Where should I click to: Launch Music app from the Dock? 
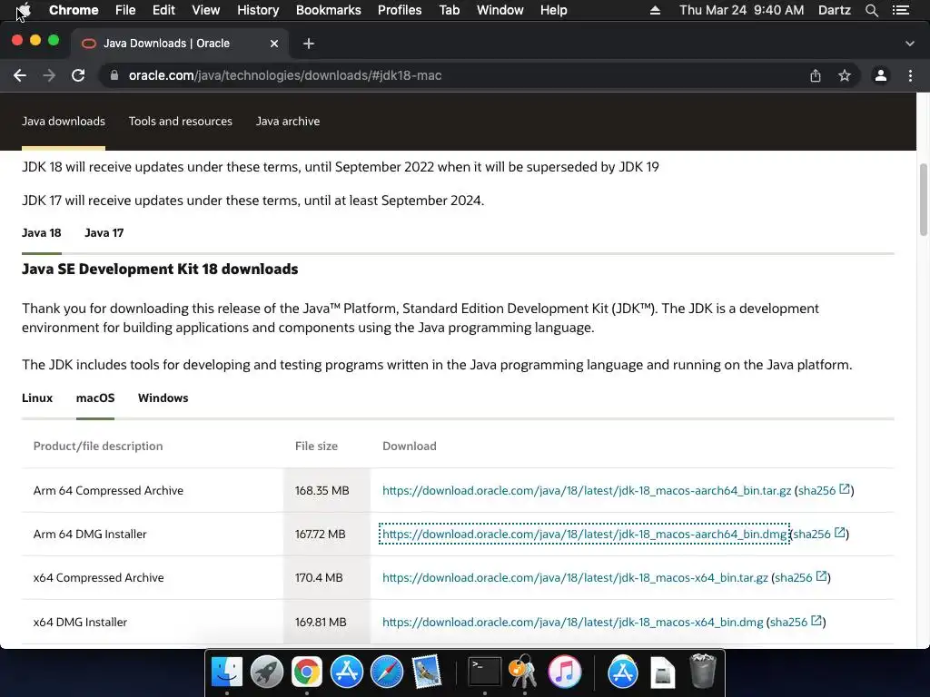point(565,672)
